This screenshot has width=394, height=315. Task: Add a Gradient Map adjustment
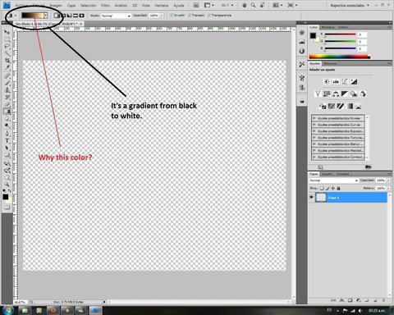point(350,107)
